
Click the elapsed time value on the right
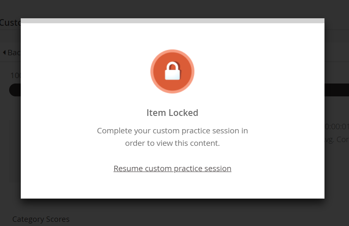click(x=337, y=127)
